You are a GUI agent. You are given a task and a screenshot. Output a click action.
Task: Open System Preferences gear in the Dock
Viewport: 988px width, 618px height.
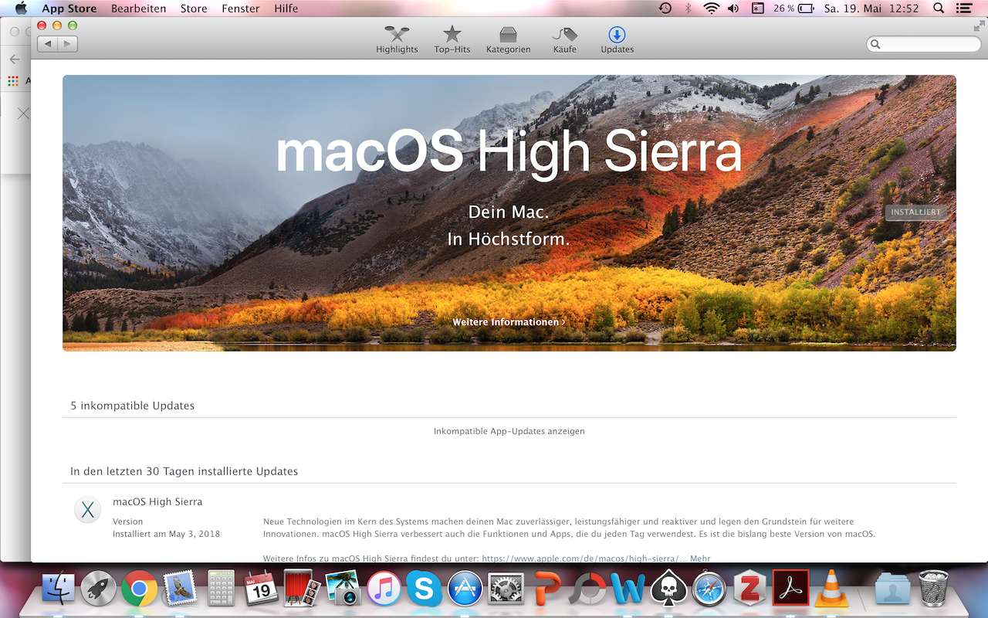[506, 589]
